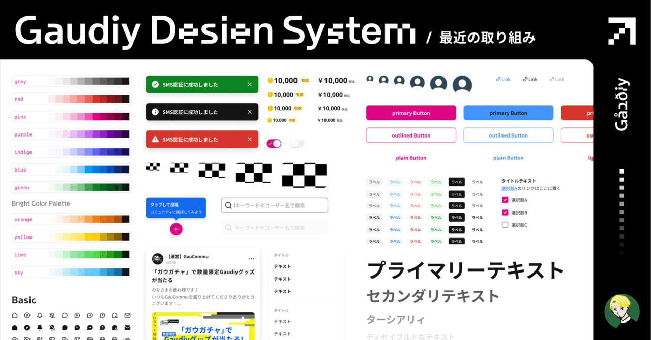Click the outlined home icon under Basic

click(15, 315)
